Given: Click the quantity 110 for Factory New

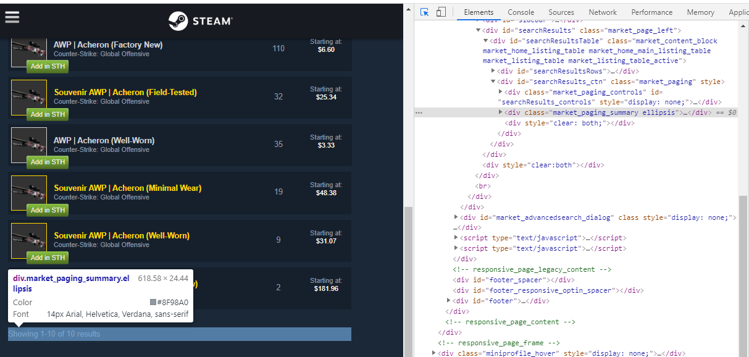Looking at the screenshot, I should (278, 48).
